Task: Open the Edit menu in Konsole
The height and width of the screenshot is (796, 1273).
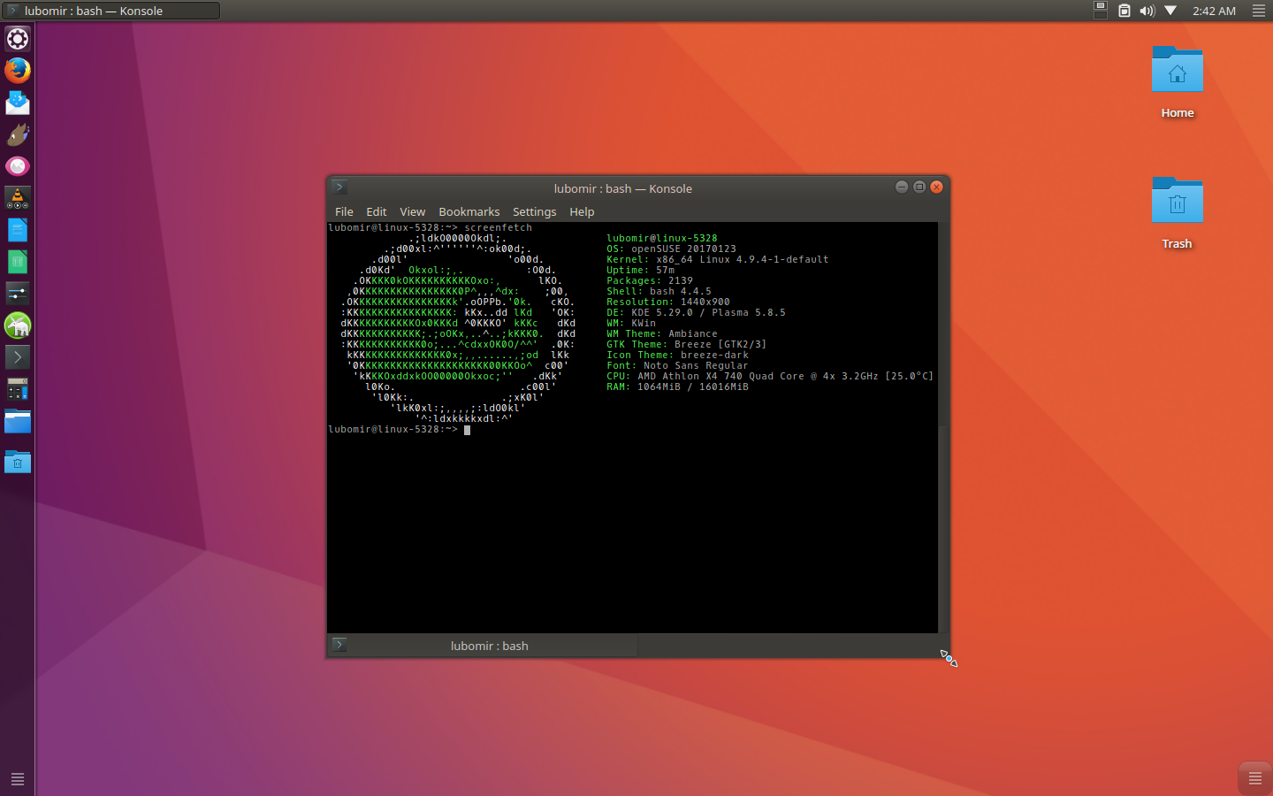Action: click(377, 212)
